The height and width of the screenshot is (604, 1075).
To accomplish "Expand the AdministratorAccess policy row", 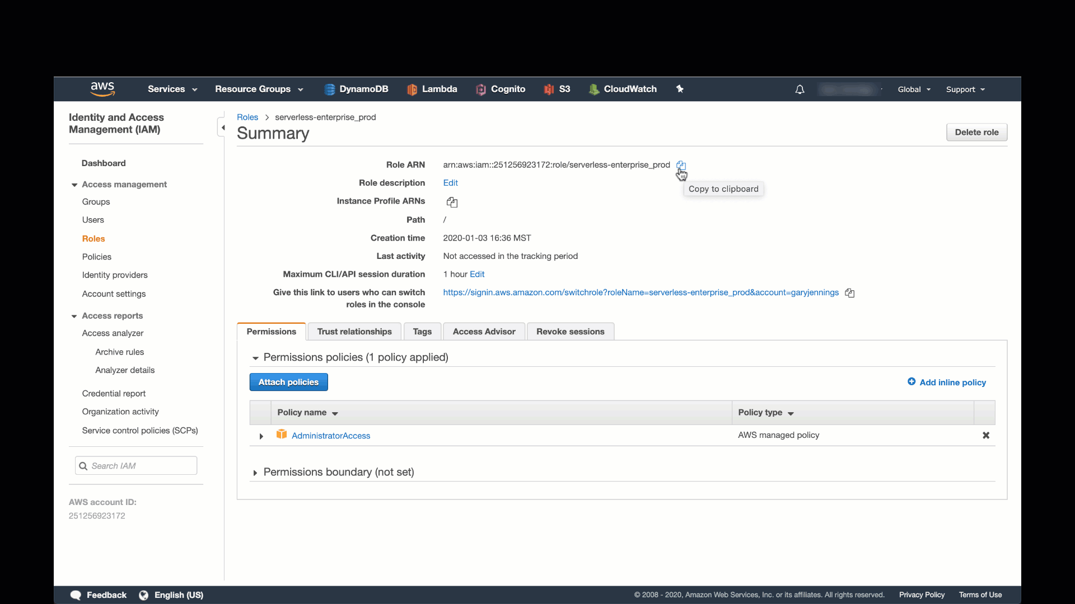I will pyautogui.click(x=261, y=436).
